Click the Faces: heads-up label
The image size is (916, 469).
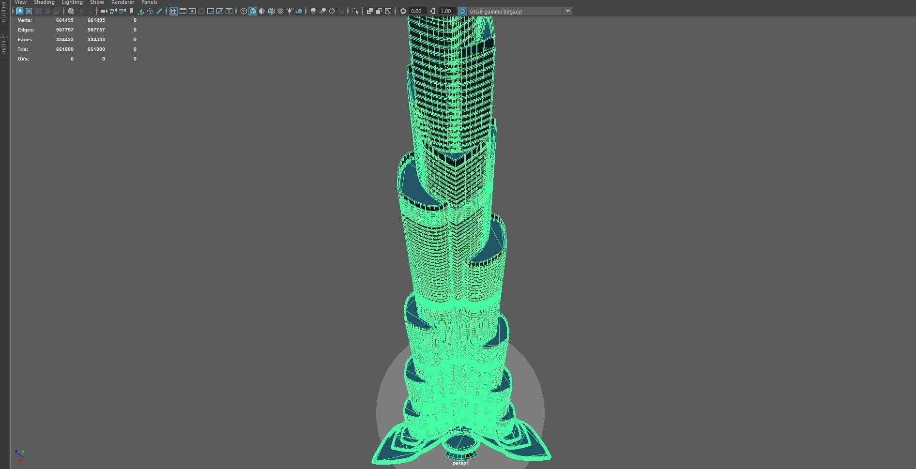[x=26, y=40]
